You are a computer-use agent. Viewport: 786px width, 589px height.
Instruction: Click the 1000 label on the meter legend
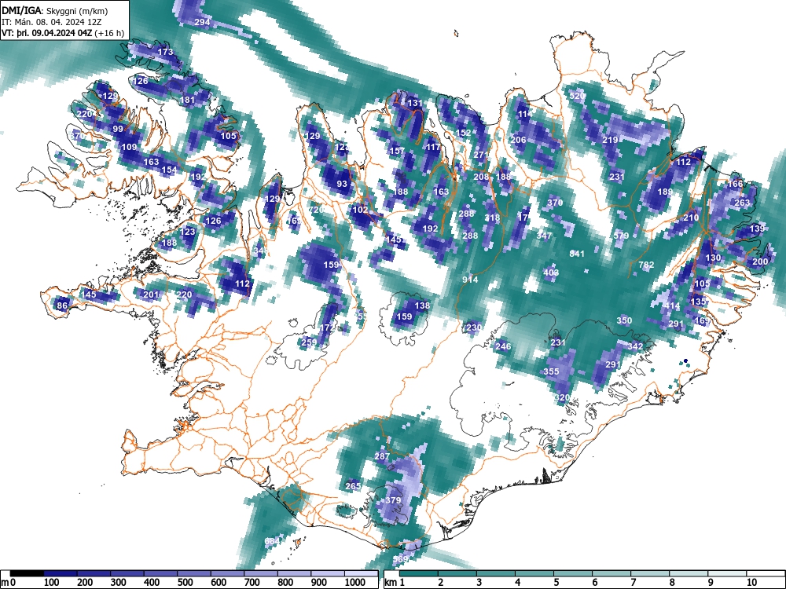point(354,582)
